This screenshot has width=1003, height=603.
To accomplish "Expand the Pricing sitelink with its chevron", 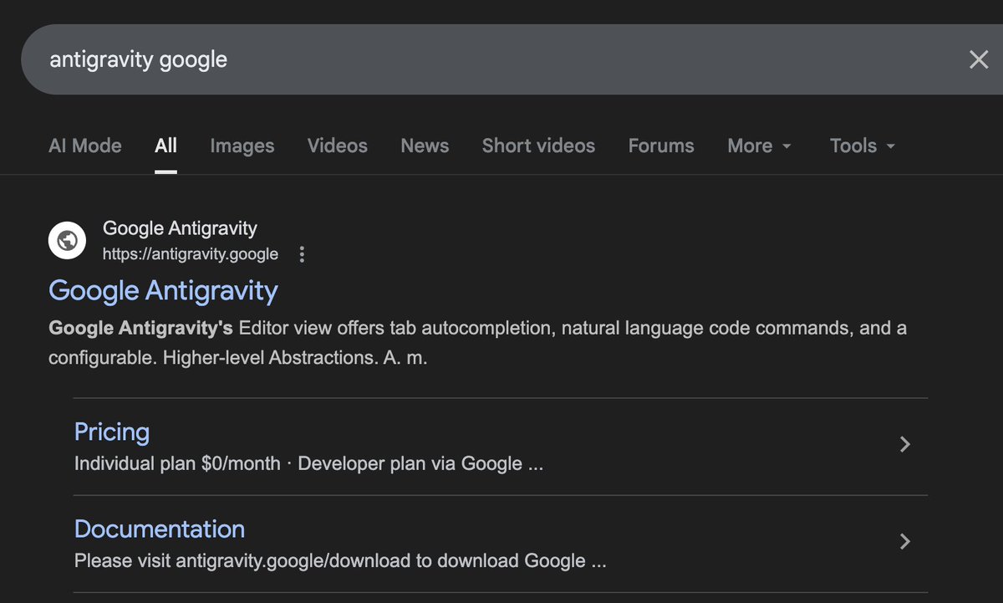I will tap(904, 444).
